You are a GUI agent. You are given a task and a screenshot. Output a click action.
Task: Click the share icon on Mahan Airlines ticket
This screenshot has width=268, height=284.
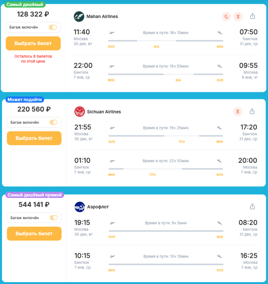click(x=252, y=16)
